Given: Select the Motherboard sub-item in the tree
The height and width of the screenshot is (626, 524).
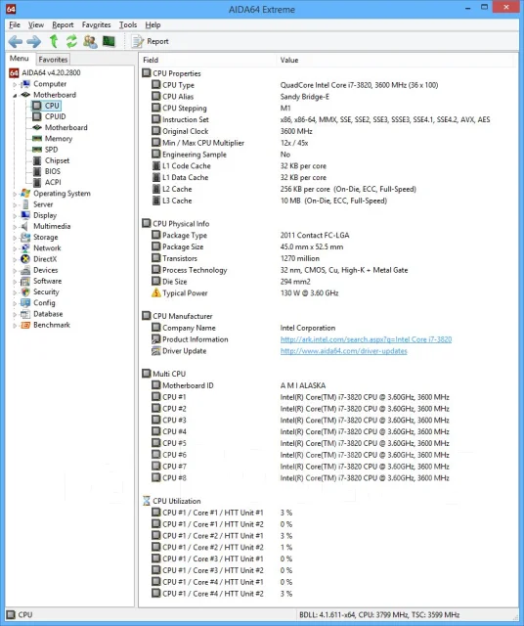Looking at the screenshot, I should pos(65,127).
